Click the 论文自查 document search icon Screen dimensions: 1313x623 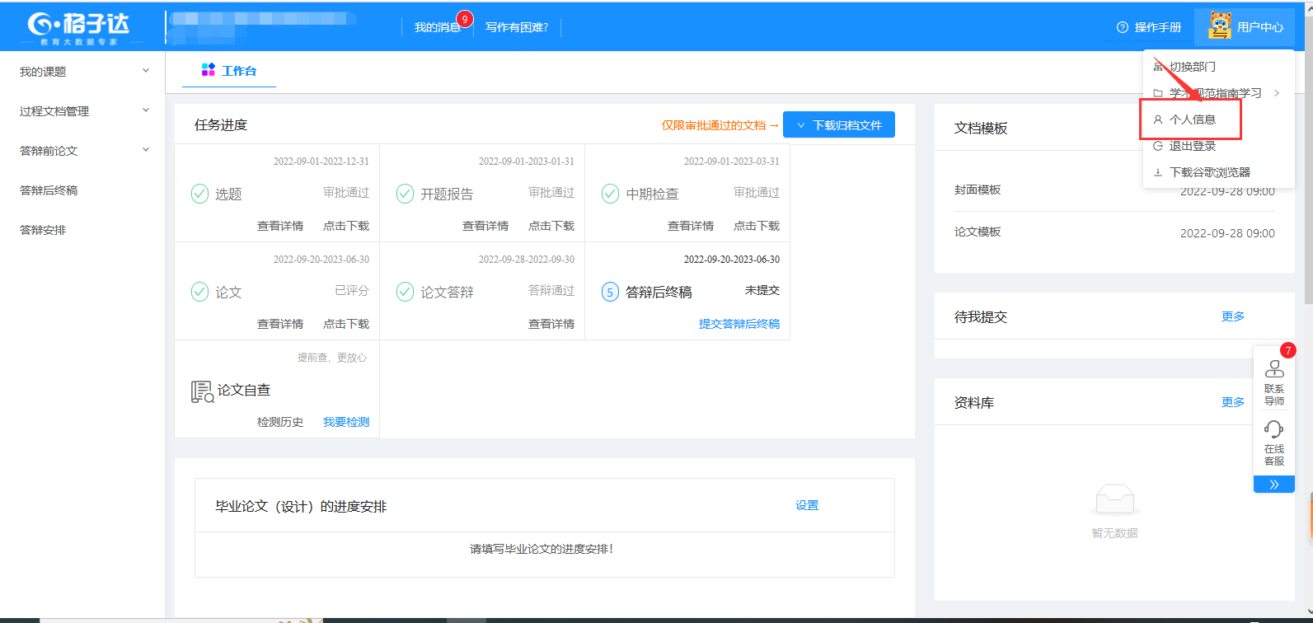pyautogui.click(x=202, y=391)
